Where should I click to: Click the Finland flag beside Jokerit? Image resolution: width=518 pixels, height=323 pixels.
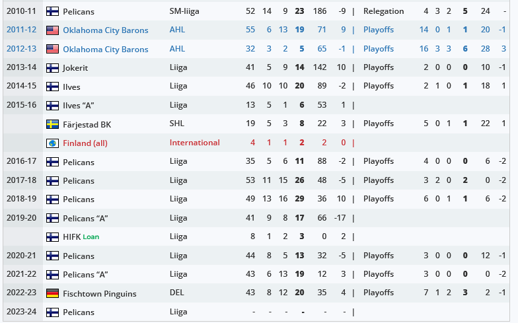click(52, 68)
